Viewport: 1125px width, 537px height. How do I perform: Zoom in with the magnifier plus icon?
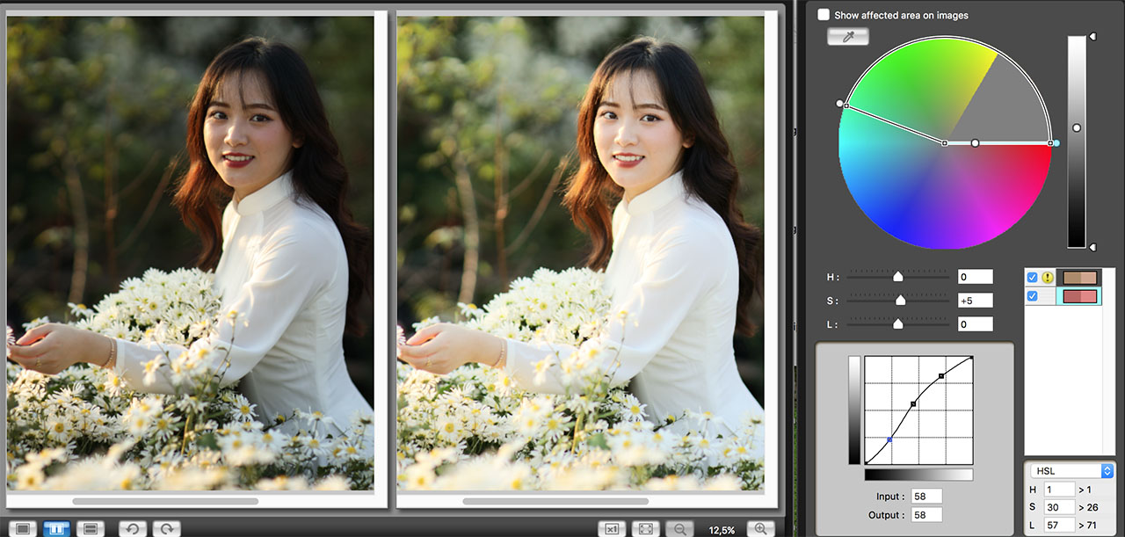click(760, 528)
